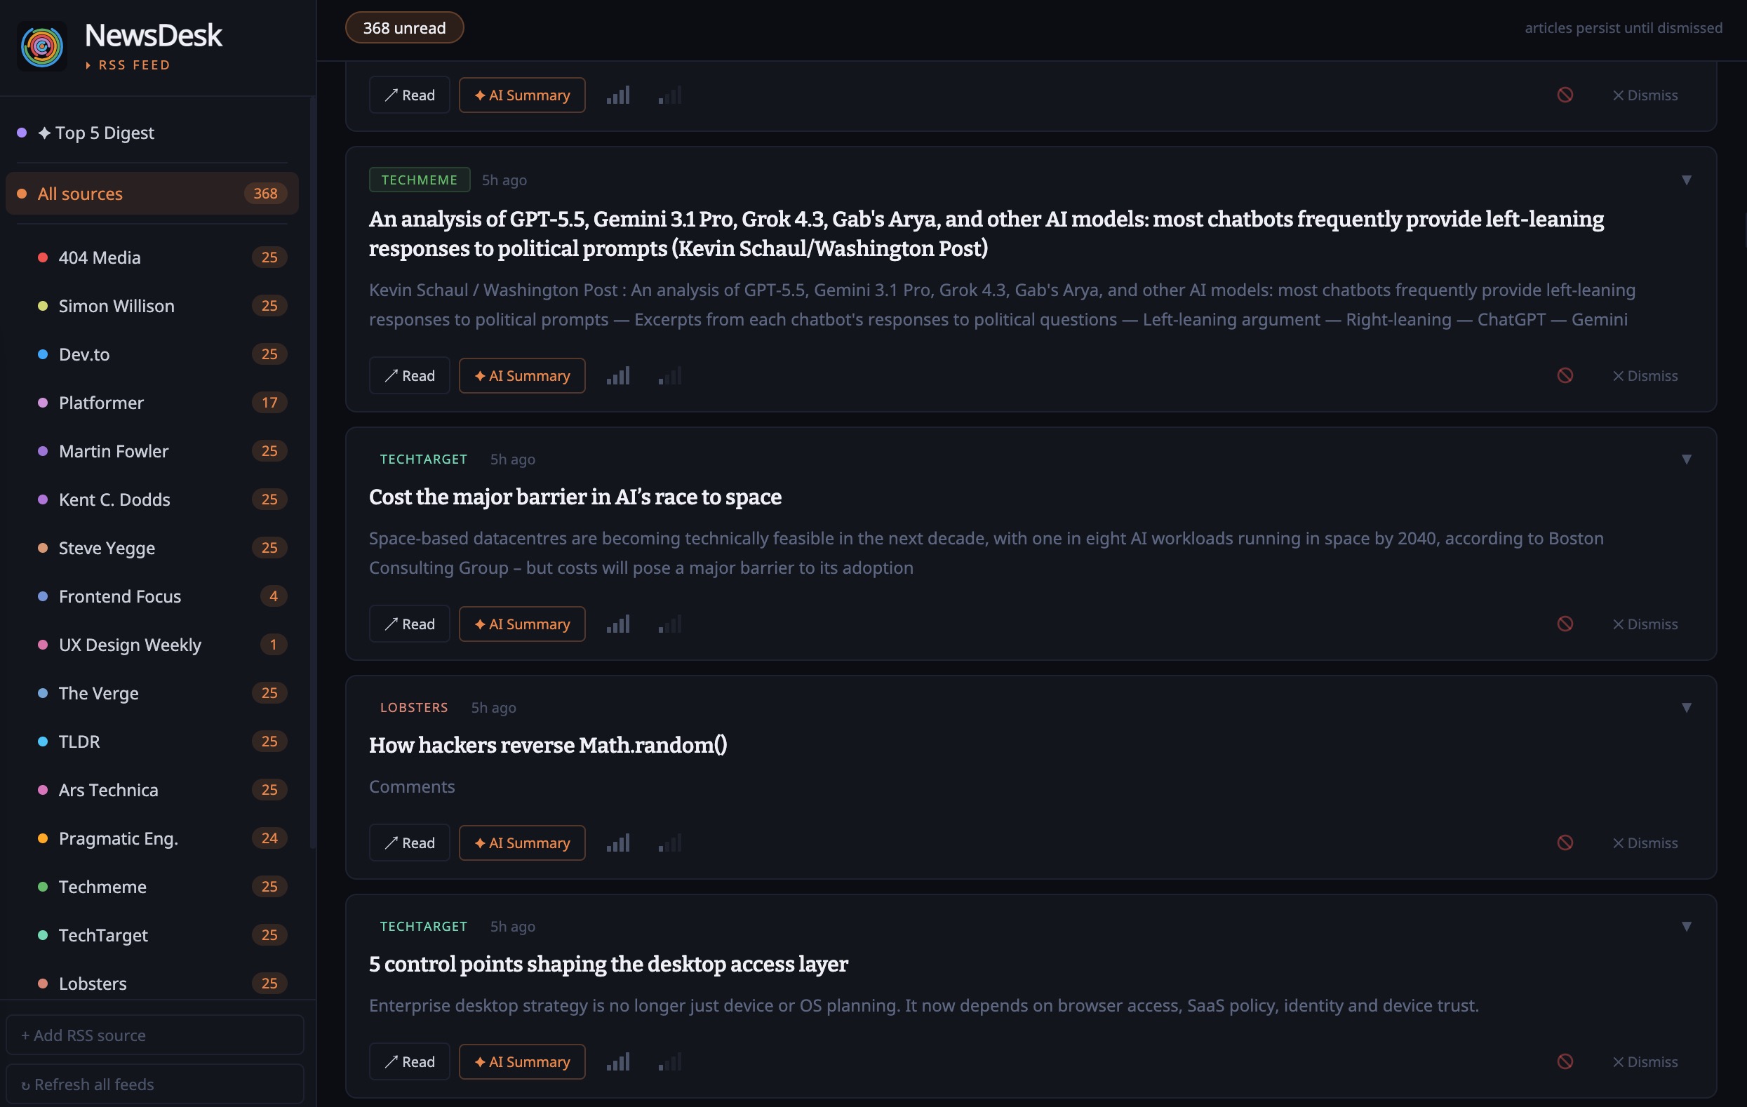
Task: Click the Add RSS source field
Action: [x=154, y=1035]
